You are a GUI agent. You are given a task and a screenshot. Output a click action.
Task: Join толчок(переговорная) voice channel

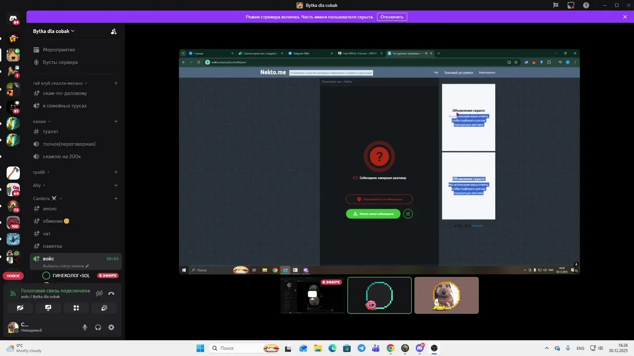pos(76,144)
